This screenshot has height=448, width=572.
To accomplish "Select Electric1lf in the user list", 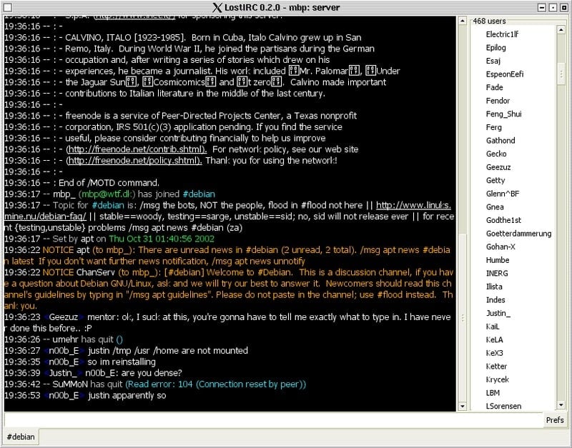I will coord(502,34).
